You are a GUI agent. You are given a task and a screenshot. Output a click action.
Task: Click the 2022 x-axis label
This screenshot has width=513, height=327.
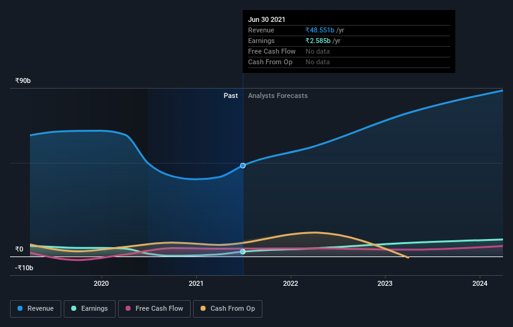[x=291, y=283]
